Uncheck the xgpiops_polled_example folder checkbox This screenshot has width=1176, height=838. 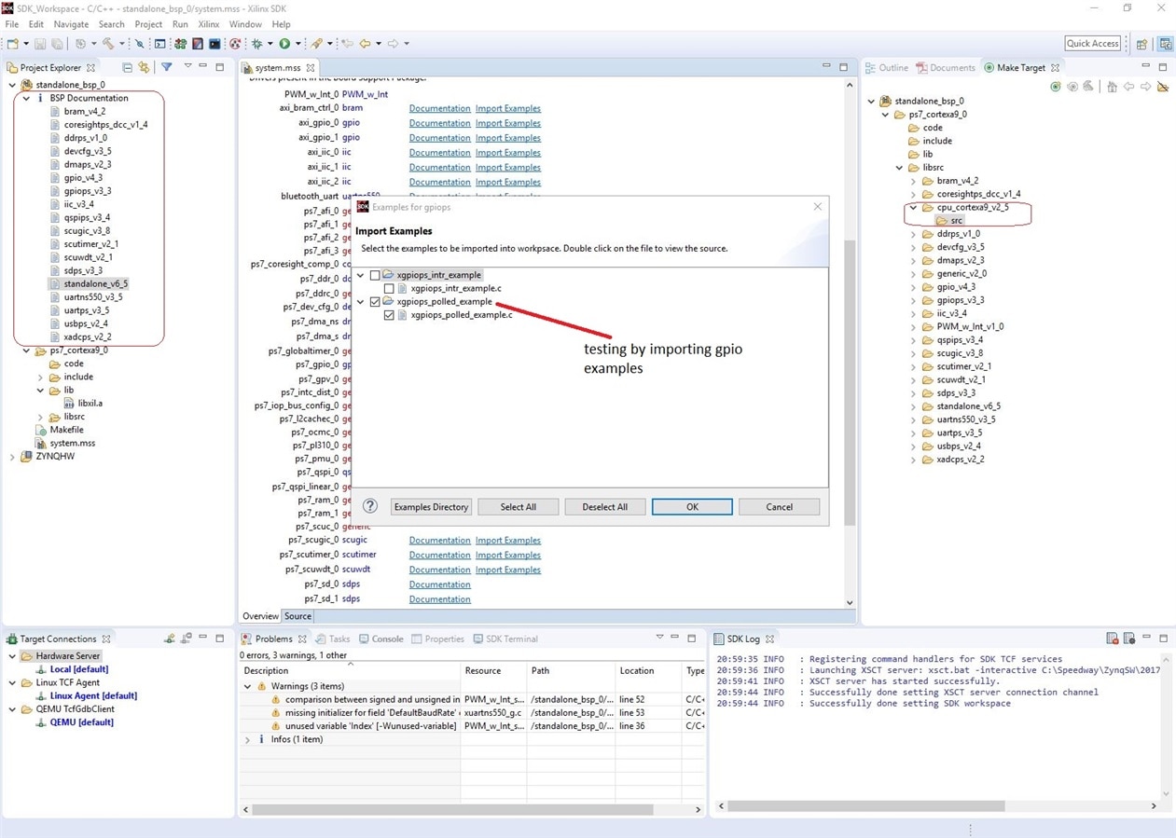(x=375, y=302)
